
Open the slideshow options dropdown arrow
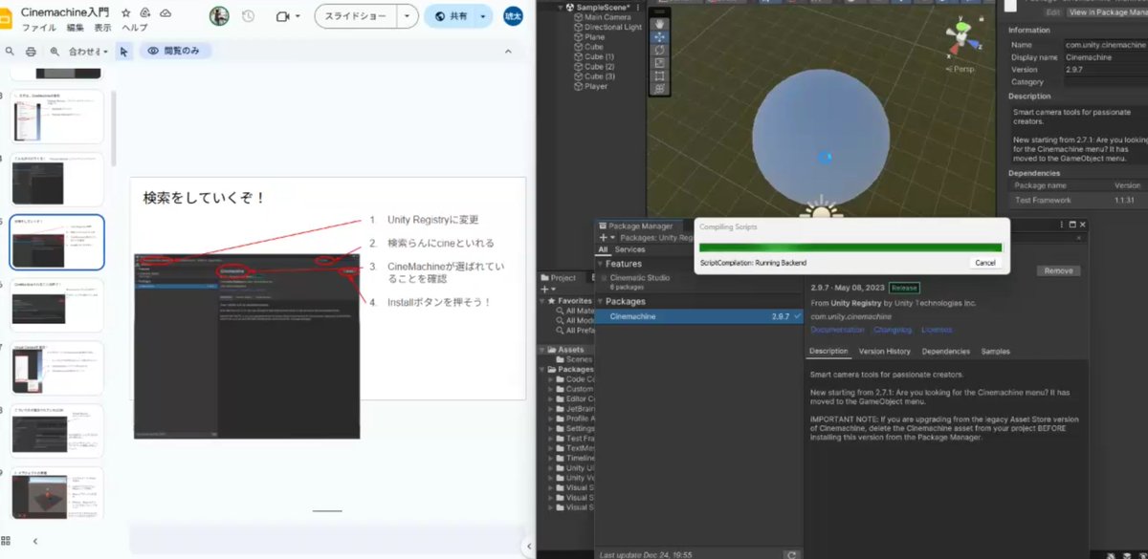408,16
